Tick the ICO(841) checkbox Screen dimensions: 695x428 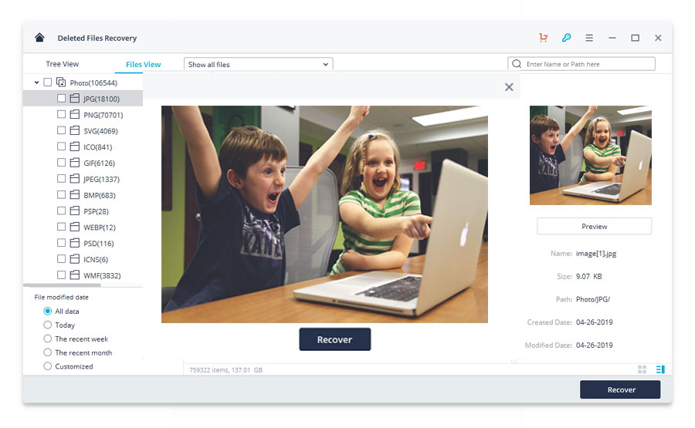61,147
